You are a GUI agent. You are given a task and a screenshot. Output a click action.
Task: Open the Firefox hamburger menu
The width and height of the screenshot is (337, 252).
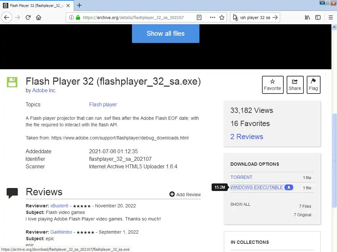click(x=330, y=17)
